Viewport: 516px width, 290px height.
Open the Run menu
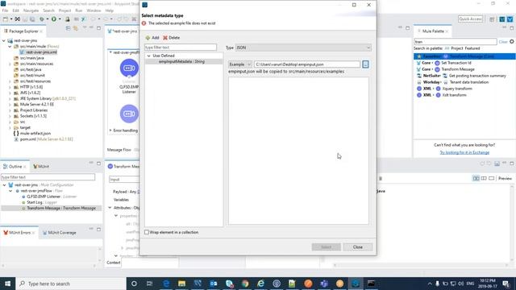pyautogui.click(x=79, y=10)
